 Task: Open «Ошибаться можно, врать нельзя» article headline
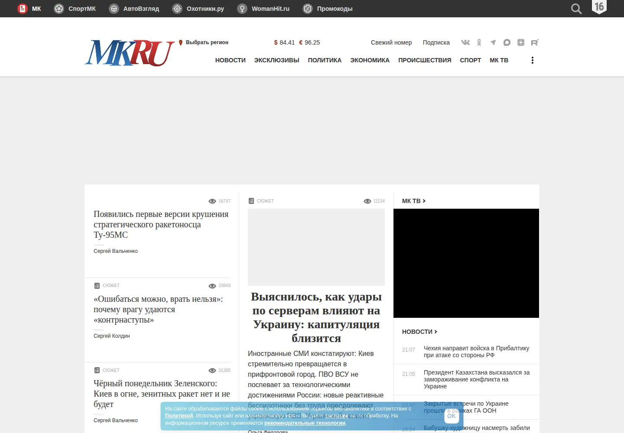click(159, 309)
